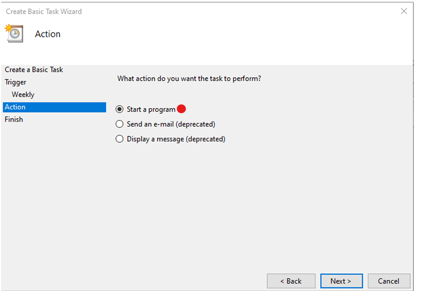Click the 'Display a message (deprecated)' label text
Screen dimensions: 422x291
pos(176,139)
